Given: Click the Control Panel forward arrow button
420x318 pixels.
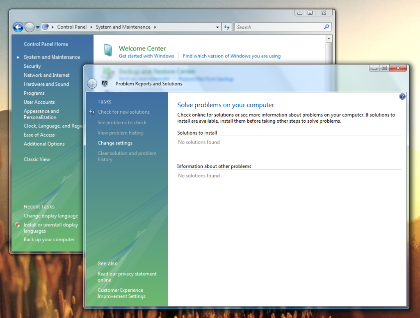Looking at the screenshot, I should [x=30, y=27].
